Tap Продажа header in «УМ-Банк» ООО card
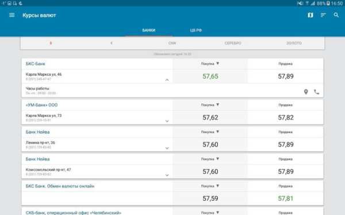Image resolution: width=345 pixels, height=215 pixels. 285,105
